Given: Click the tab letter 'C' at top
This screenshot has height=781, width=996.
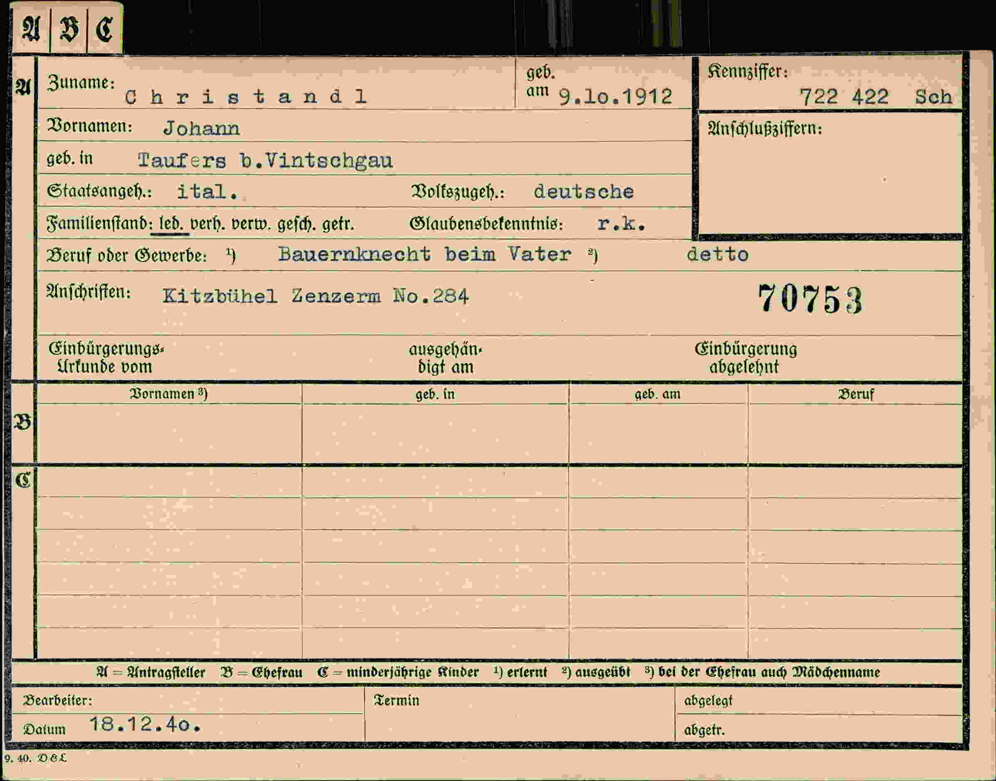Looking at the screenshot, I should click(x=104, y=28).
